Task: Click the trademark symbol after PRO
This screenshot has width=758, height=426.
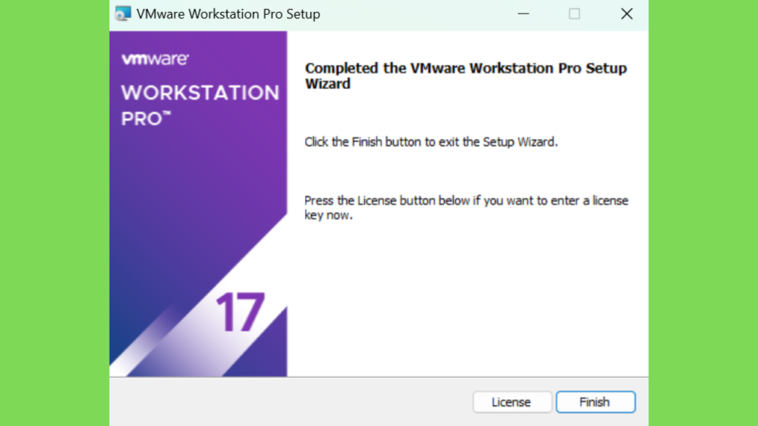Action: click(167, 113)
